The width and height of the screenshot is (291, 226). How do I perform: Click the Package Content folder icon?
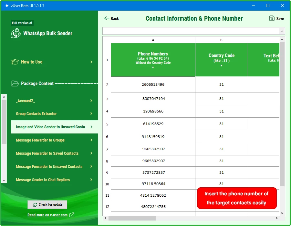(x=15, y=84)
